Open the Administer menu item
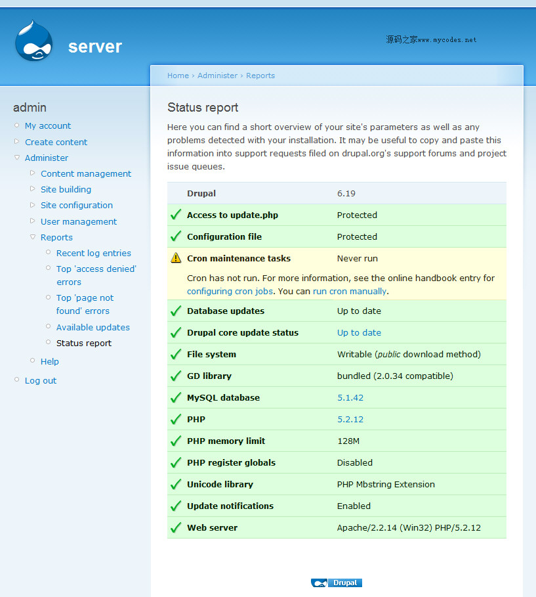The width and height of the screenshot is (536, 597). coord(47,158)
